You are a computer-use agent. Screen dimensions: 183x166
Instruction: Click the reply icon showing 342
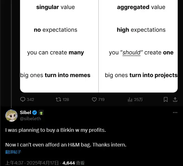point(23,100)
